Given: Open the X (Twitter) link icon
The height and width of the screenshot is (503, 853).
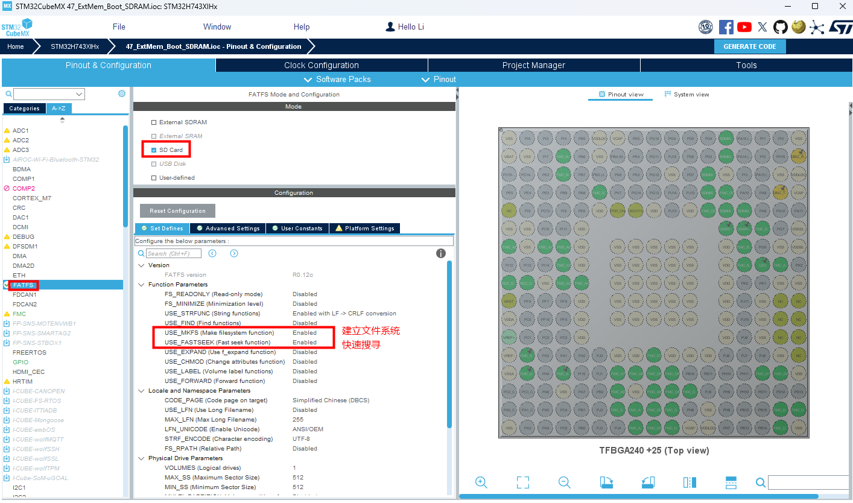Looking at the screenshot, I should (x=763, y=27).
